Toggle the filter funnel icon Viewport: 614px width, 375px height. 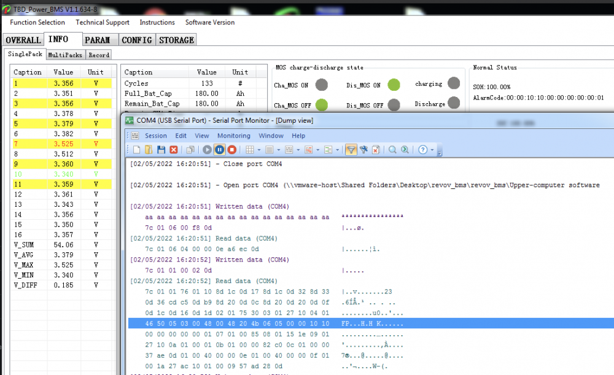(x=351, y=150)
